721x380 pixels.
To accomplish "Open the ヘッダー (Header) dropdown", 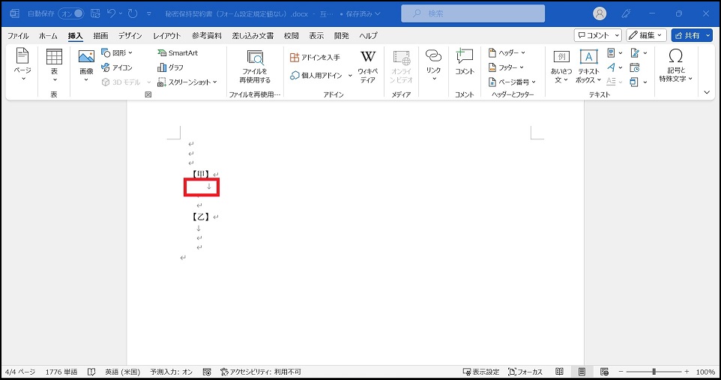I will point(507,53).
